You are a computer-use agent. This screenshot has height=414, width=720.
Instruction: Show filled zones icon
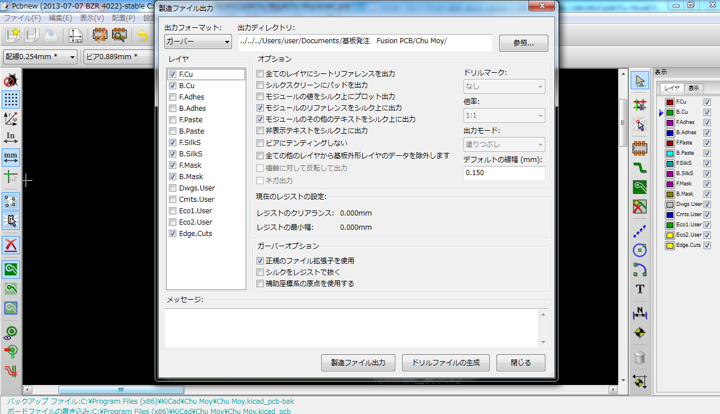pos(11,270)
